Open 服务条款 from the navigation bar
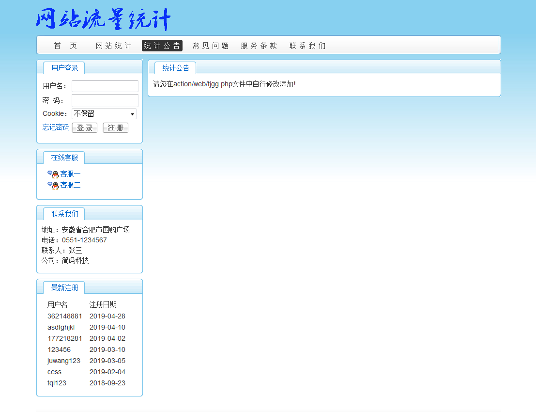536x412 pixels. (259, 46)
